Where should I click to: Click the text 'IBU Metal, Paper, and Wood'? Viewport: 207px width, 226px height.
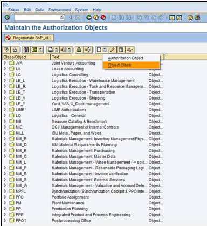[77, 133]
